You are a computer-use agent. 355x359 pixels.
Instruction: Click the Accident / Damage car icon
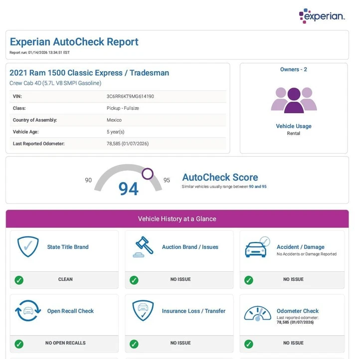coord(257,247)
